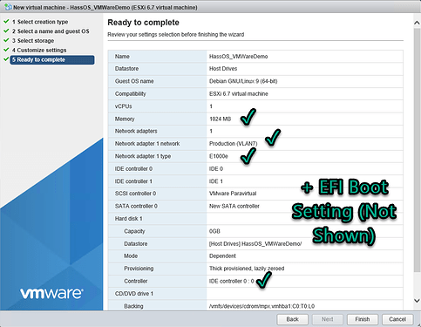Click the Finish button
Image resolution: width=421 pixels, height=327 pixels.
pos(363,319)
